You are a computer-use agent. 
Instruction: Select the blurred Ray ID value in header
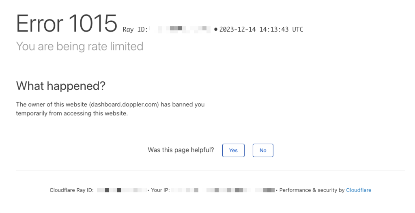point(180,29)
